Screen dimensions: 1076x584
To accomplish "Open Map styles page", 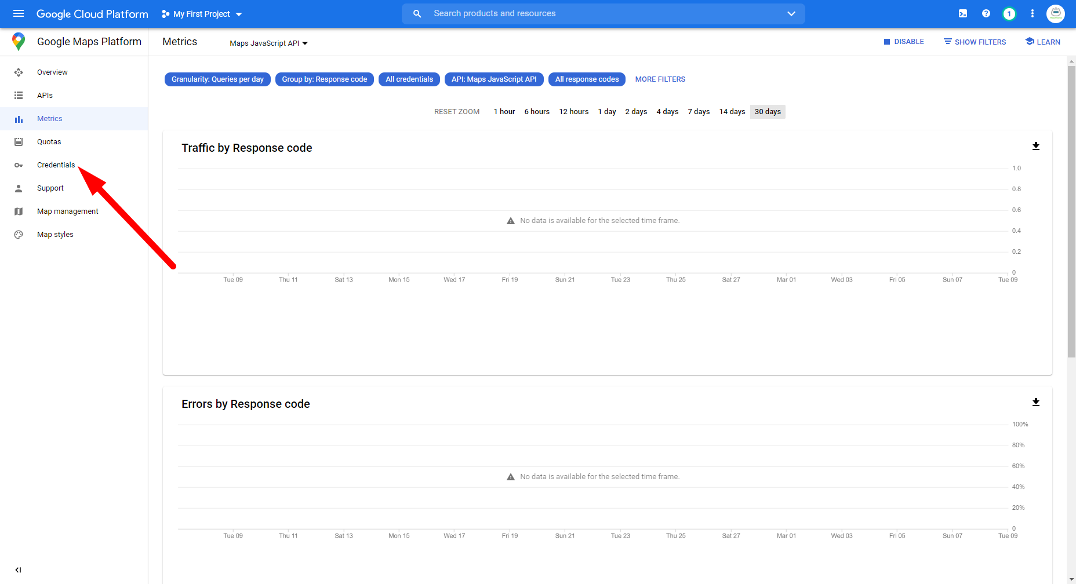I will tap(55, 235).
